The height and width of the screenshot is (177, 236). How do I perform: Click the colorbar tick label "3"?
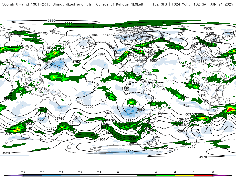click(x=175, y=172)
